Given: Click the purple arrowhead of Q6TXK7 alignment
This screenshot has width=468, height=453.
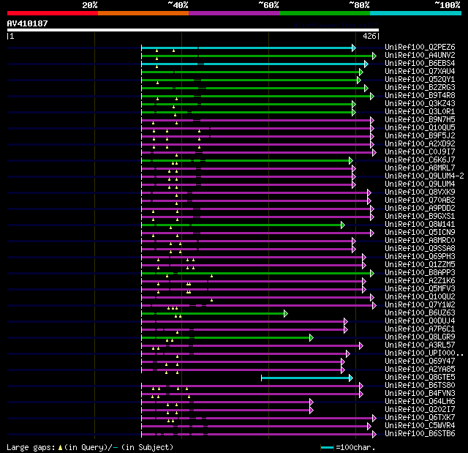Looking at the screenshot, I should 374,419.
